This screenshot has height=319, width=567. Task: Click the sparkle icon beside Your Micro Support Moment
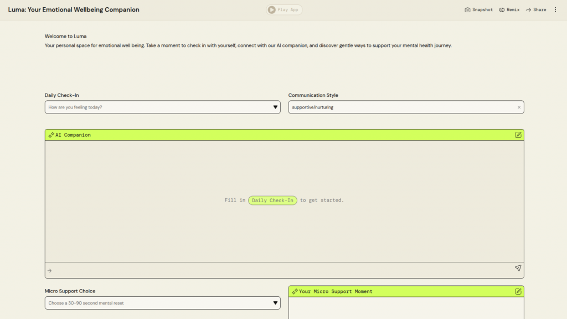[x=295, y=291]
